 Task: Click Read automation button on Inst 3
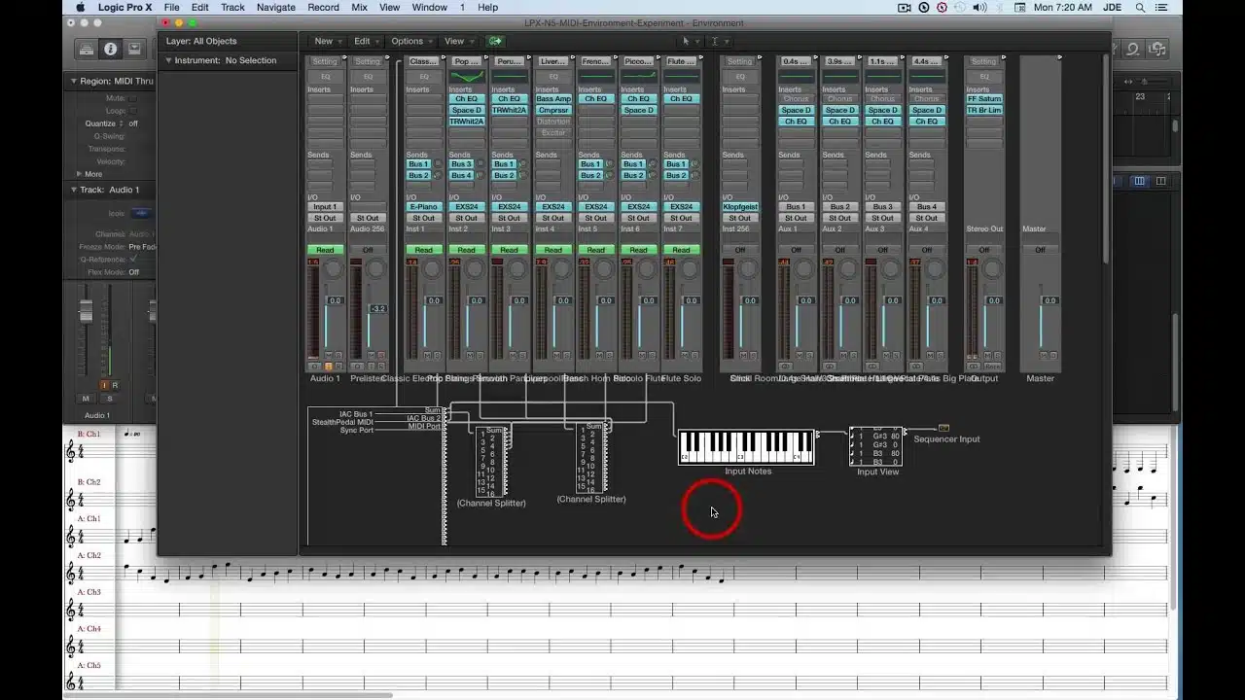tap(510, 250)
